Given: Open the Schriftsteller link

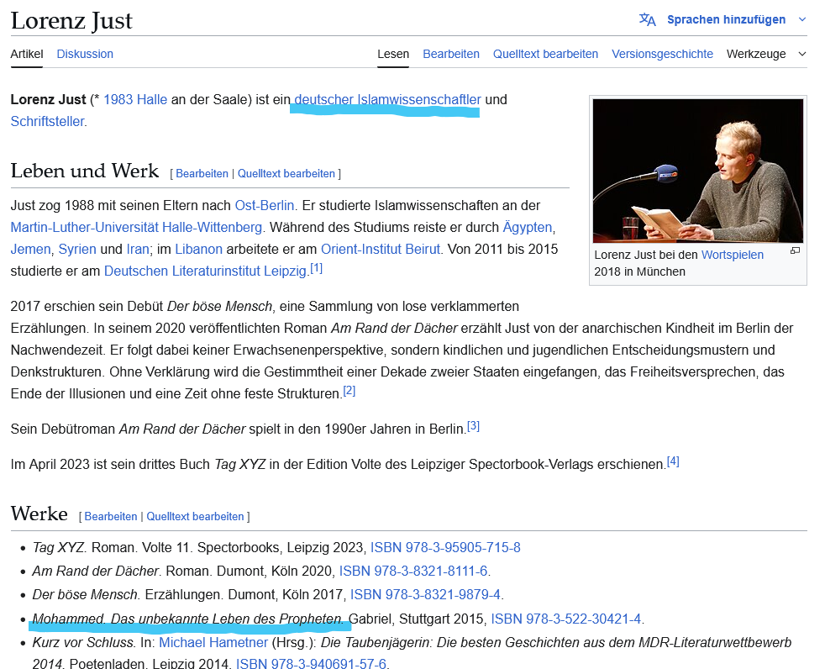Looking at the screenshot, I should (47, 122).
